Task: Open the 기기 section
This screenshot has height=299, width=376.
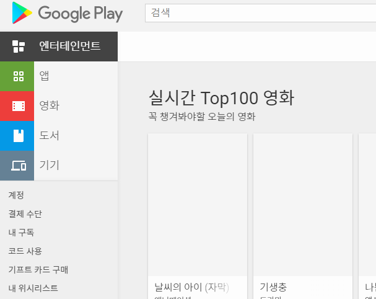Action: tap(49, 166)
